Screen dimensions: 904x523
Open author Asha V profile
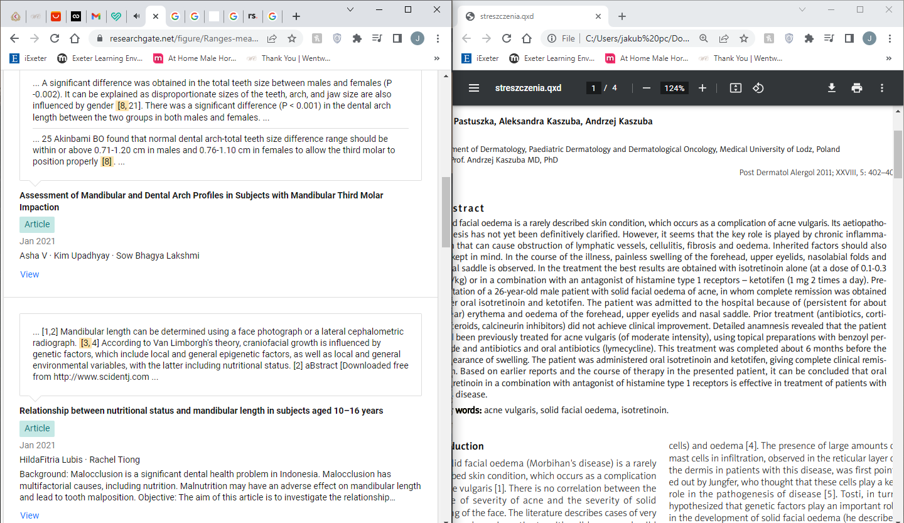pyautogui.click(x=33, y=256)
